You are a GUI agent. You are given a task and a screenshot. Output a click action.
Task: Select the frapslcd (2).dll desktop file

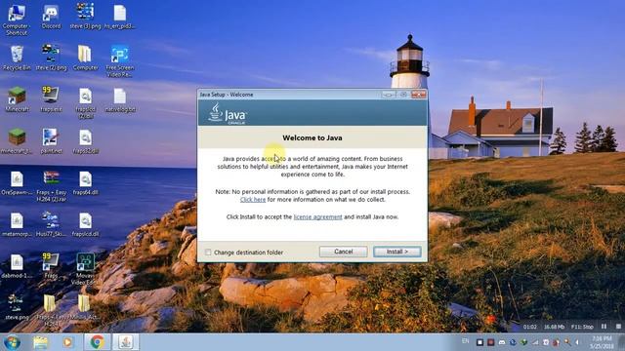tap(85, 103)
